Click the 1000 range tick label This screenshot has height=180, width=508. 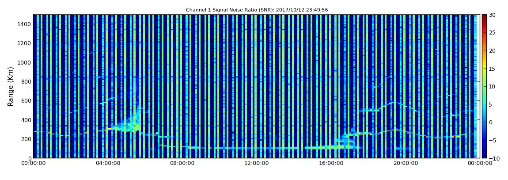point(25,62)
